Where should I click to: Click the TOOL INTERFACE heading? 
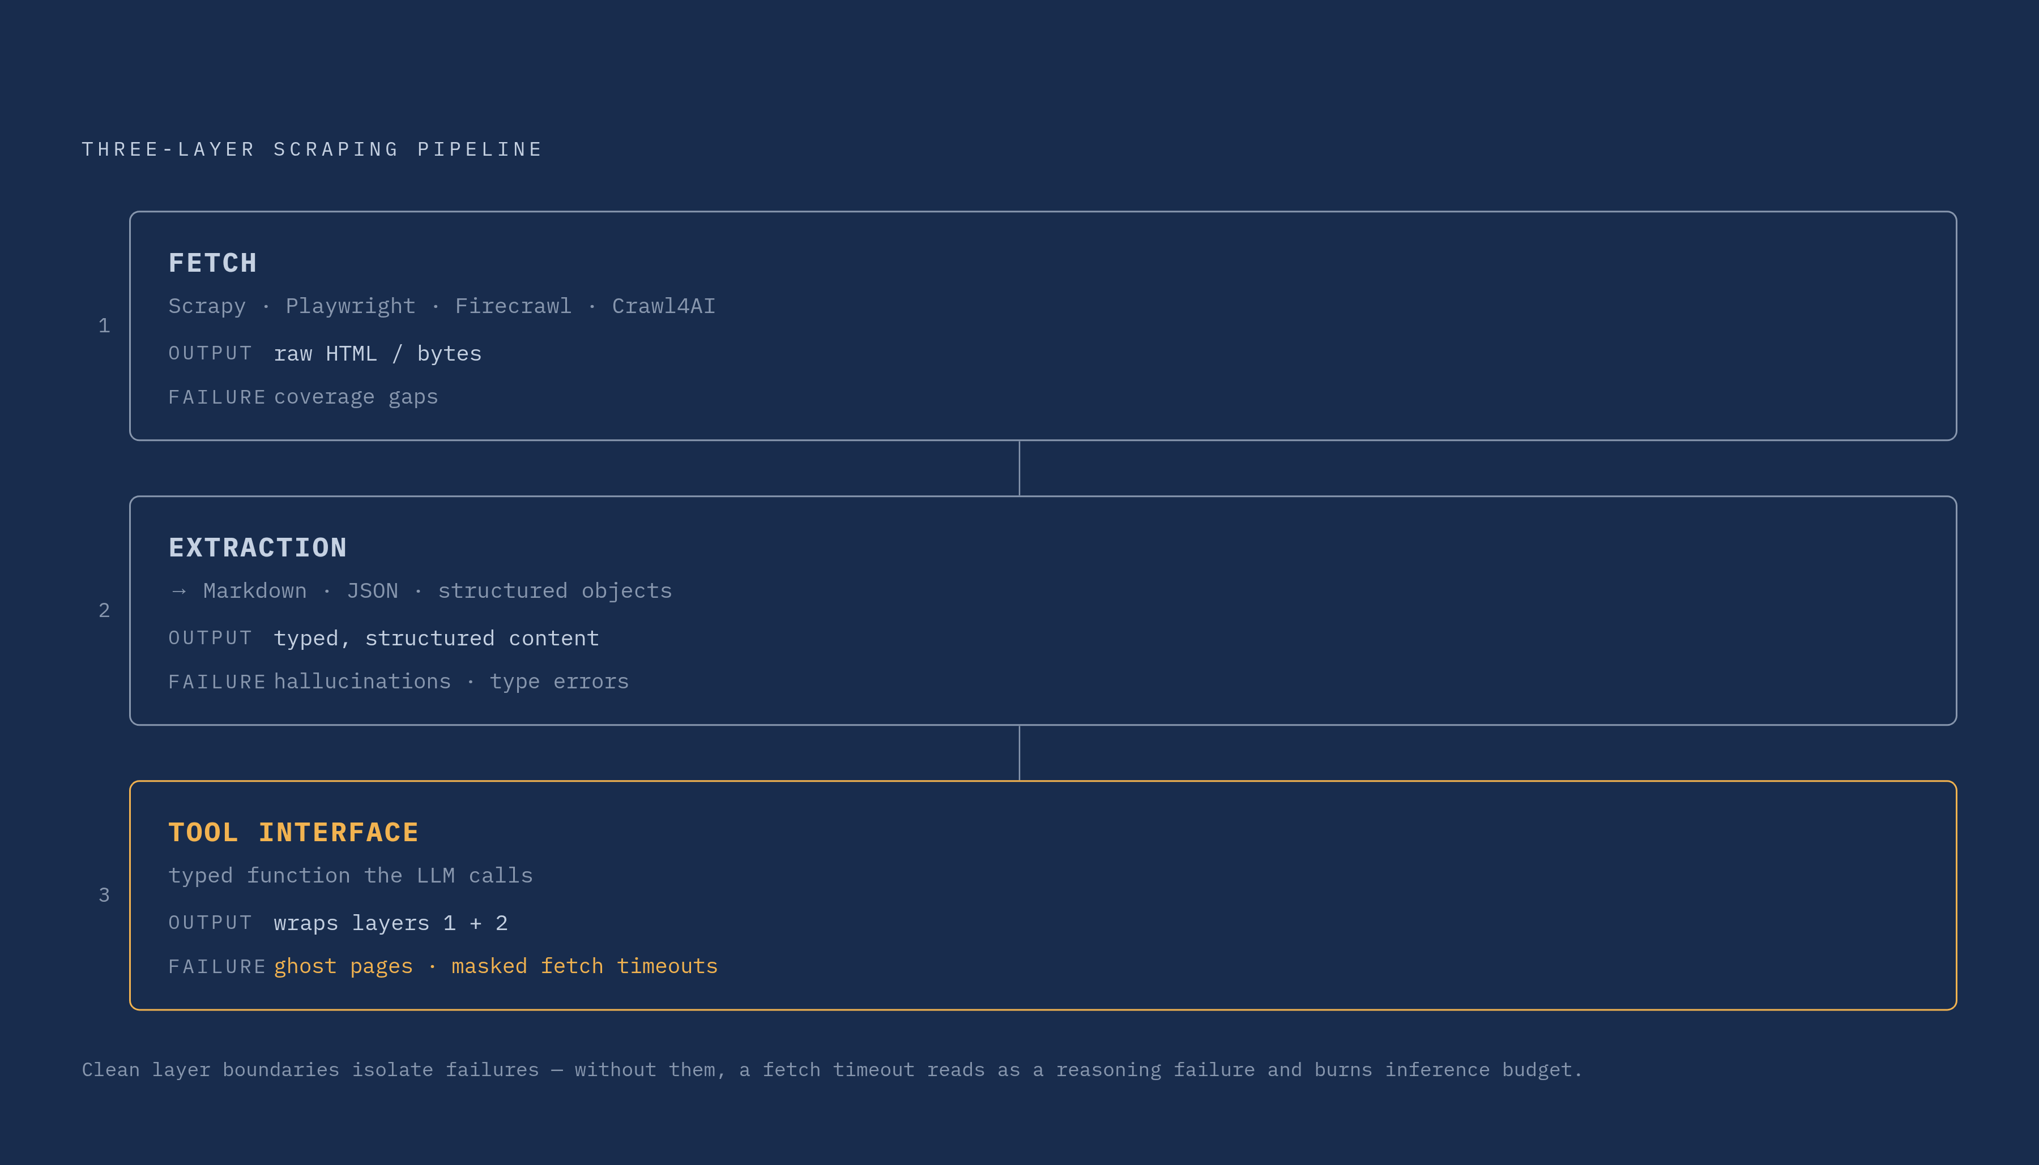click(x=294, y=833)
